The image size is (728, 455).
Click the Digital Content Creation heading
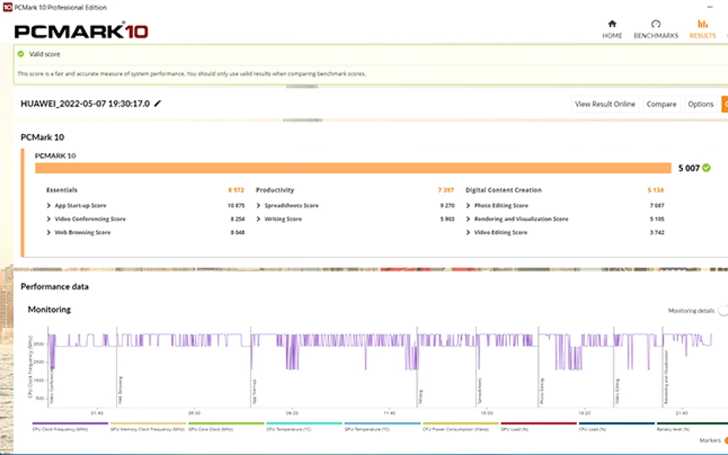point(503,190)
